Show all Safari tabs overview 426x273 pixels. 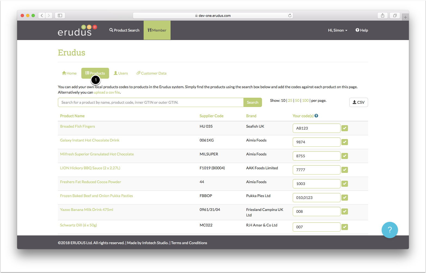click(x=395, y=16)
